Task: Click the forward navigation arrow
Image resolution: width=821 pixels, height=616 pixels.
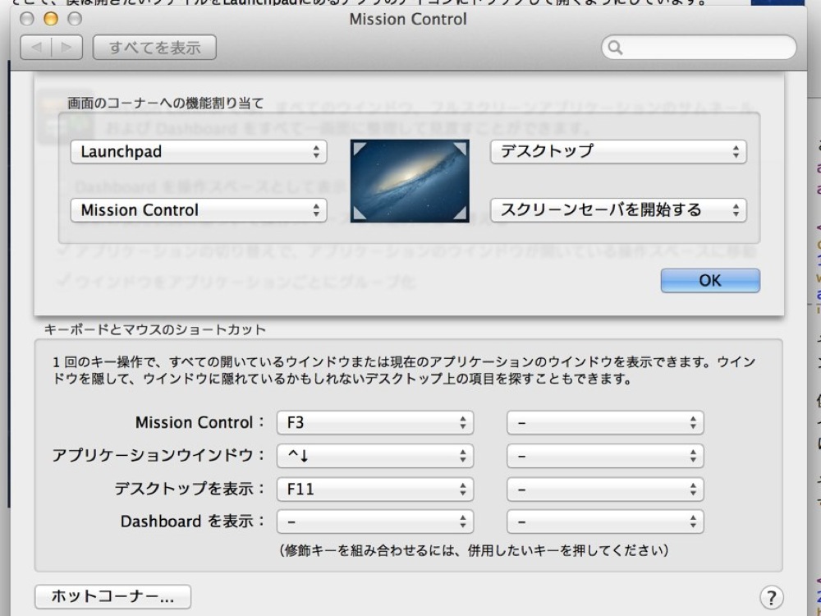Action: pyautogui.click(x=67, y=48)
